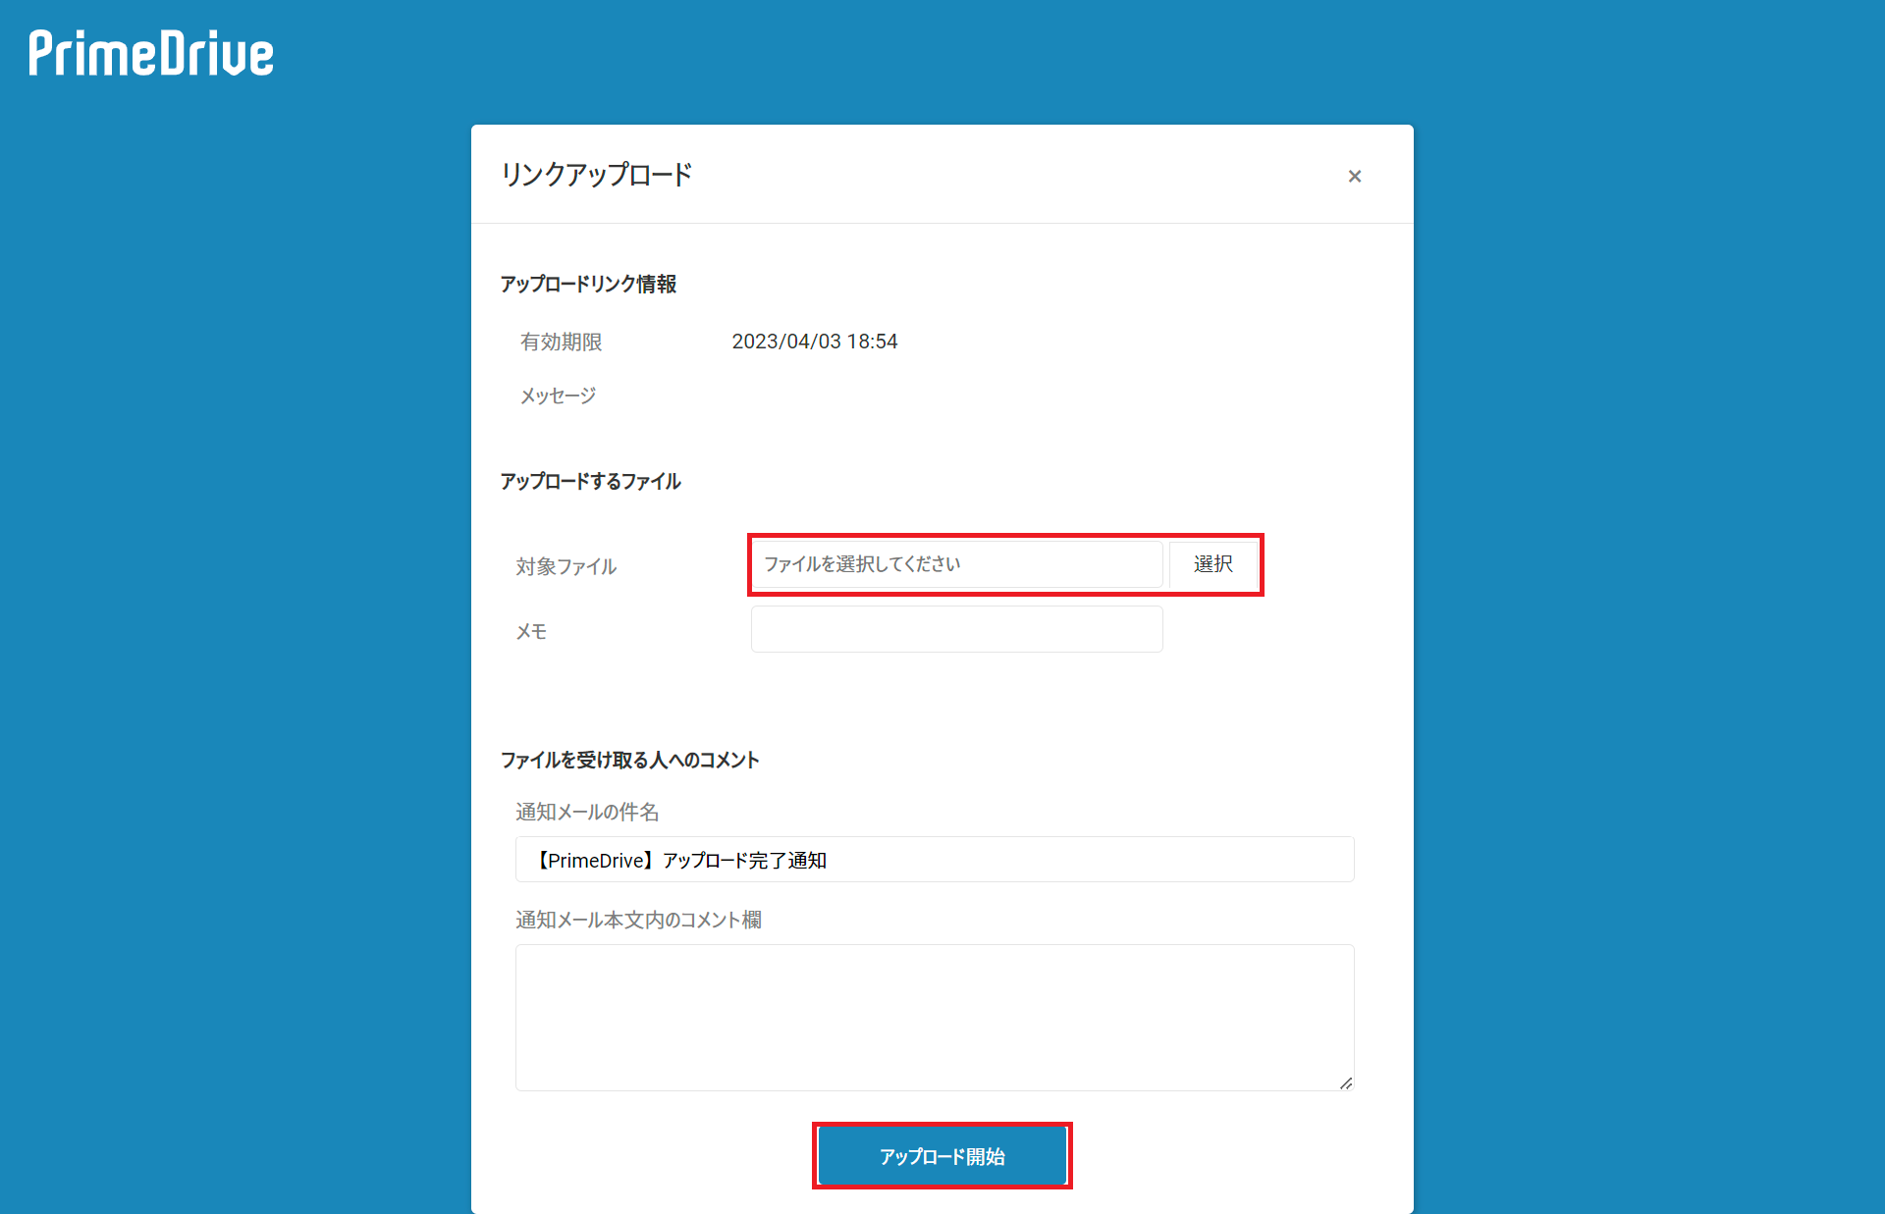This screenshot has height=1214, width=1885.
Task: Click the 有効期限 label
Action: pos(561,342)
